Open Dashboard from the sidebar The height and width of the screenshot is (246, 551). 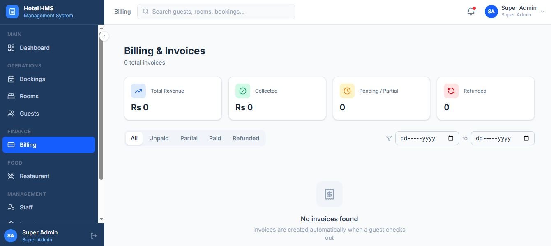pos(48,48)
